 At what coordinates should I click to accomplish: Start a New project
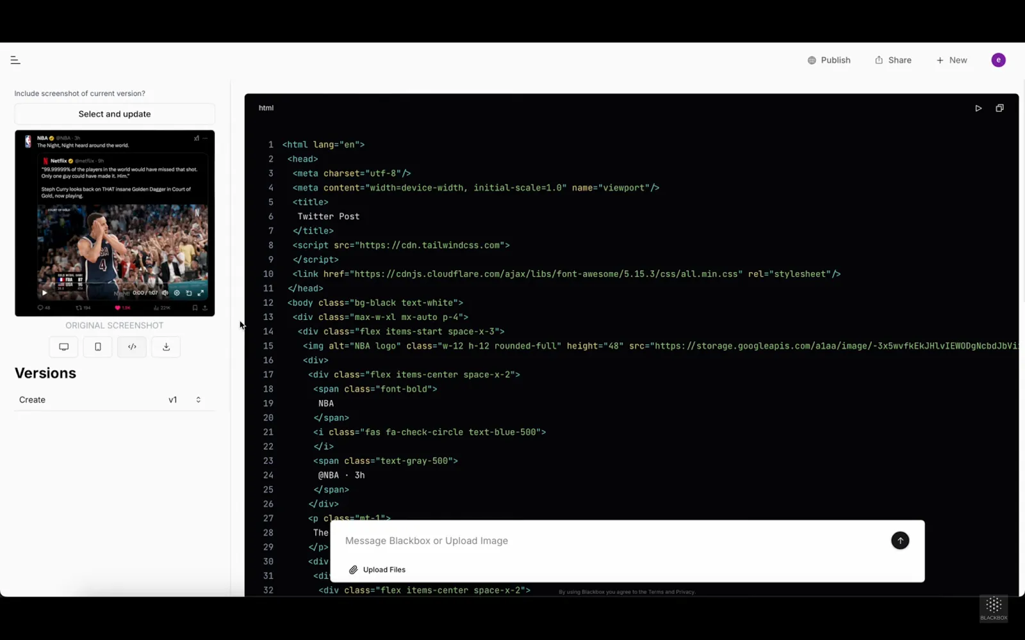(x=951, y=60)
